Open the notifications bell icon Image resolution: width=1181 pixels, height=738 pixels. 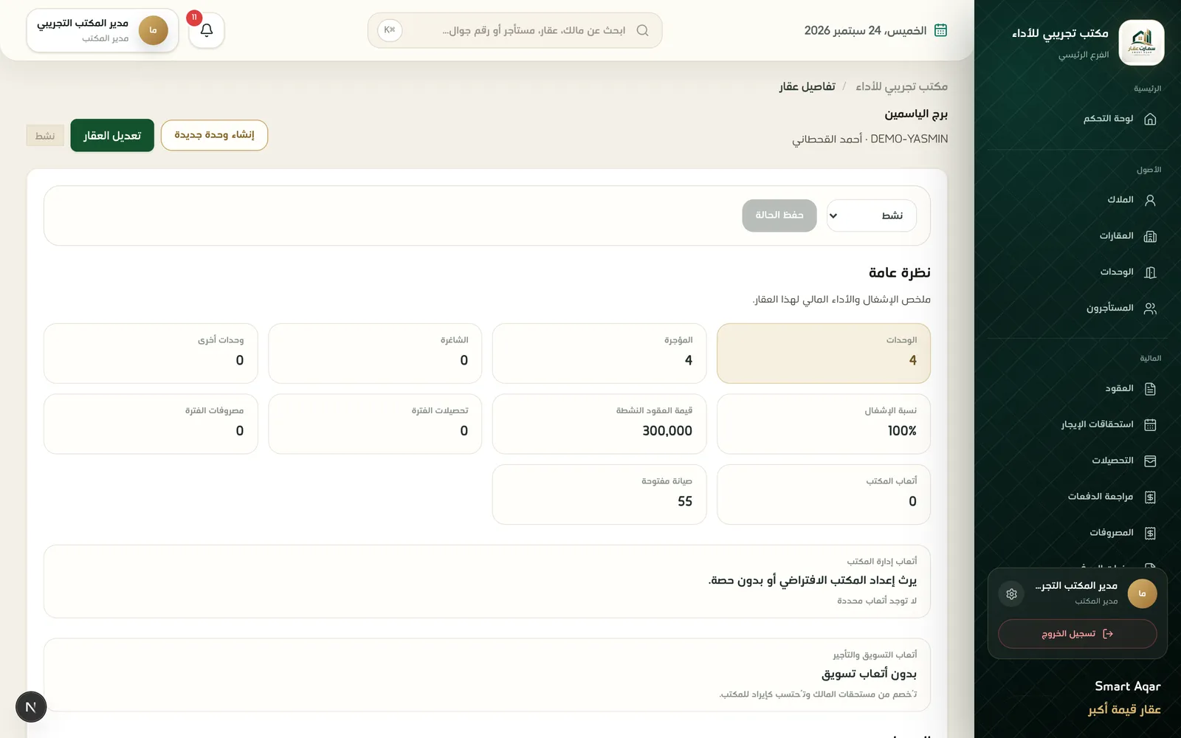point(207,30)
